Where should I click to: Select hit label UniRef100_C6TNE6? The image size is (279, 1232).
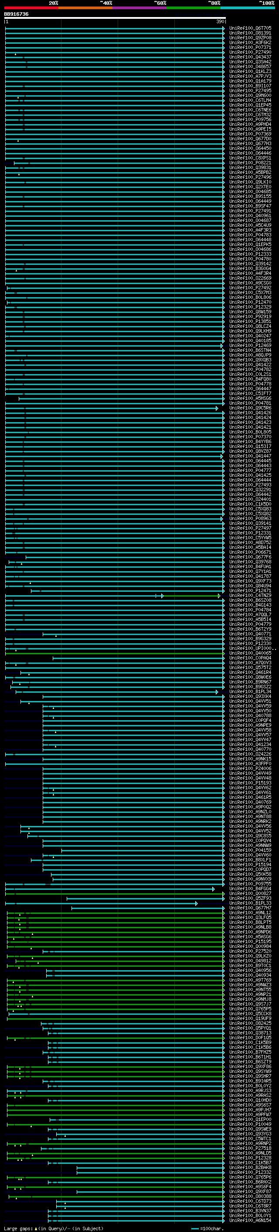tap(250, 110)
